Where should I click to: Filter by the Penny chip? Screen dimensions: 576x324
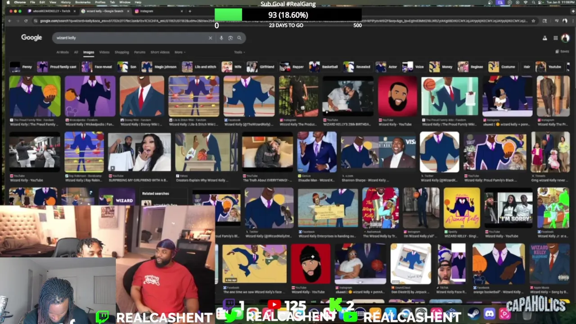pos(21,67)
